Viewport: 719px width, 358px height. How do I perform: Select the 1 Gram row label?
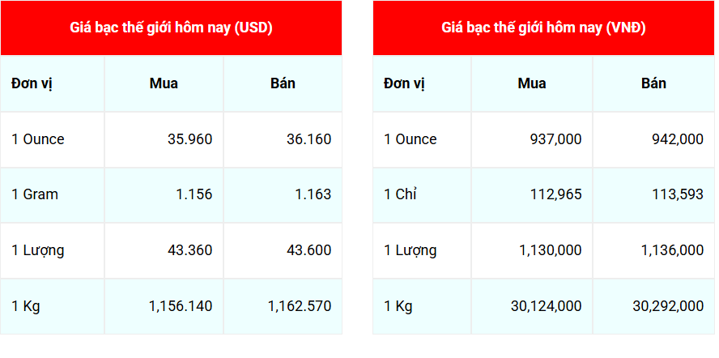click(x=35, y=194)
